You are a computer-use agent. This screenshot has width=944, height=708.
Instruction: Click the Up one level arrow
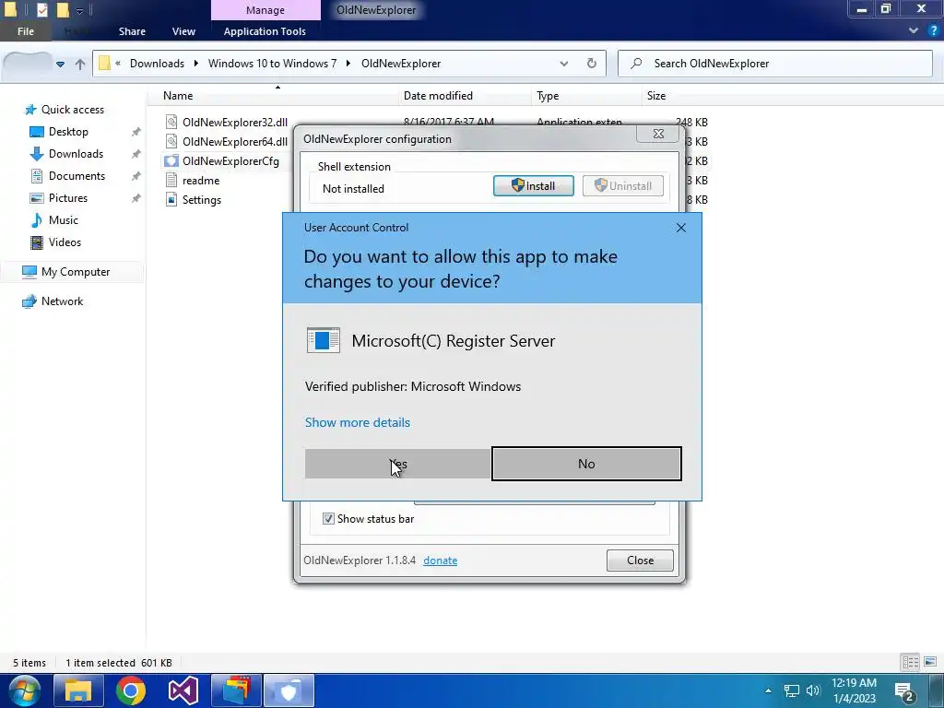80,64
